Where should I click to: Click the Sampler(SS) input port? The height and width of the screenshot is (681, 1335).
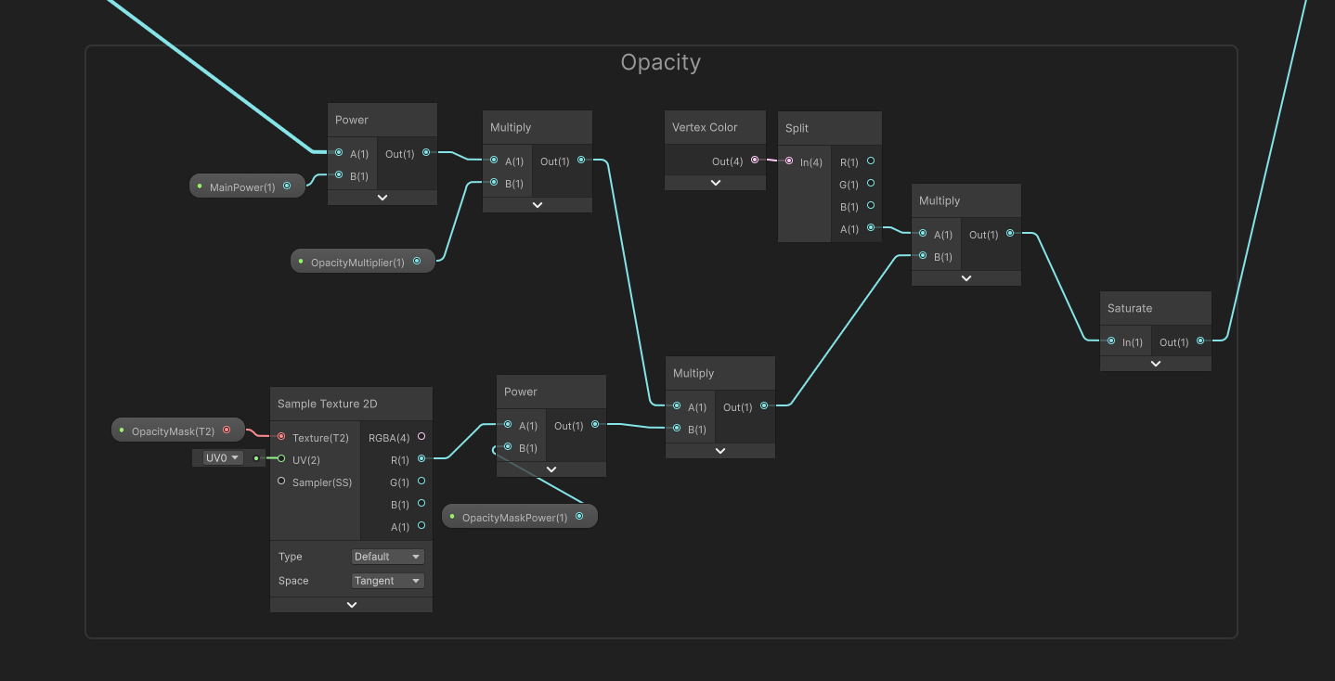click(x=281, y=482)
